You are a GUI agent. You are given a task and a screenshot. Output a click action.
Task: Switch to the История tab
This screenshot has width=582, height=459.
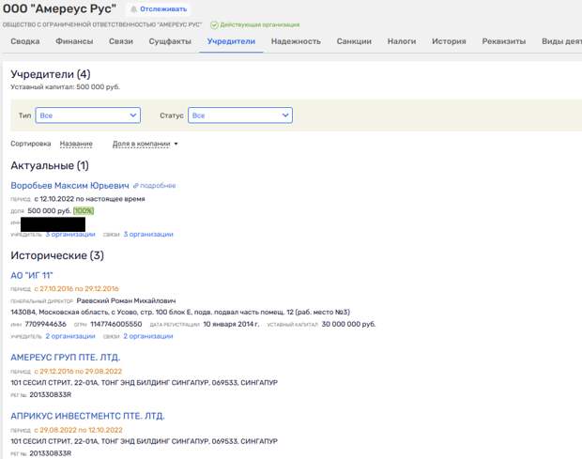click(449, 41)
